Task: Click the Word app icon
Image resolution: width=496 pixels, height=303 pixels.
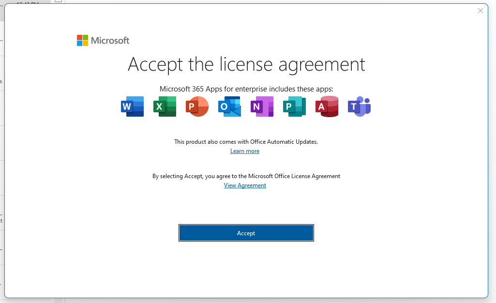Action: point(132,106)
